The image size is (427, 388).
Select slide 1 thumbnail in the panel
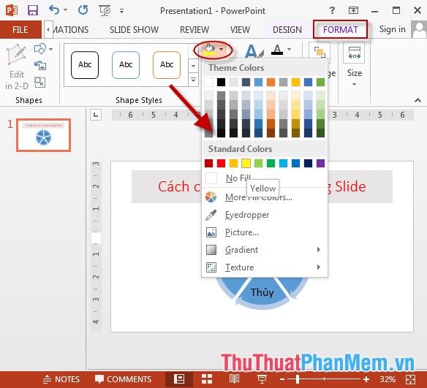click(44, 135)
